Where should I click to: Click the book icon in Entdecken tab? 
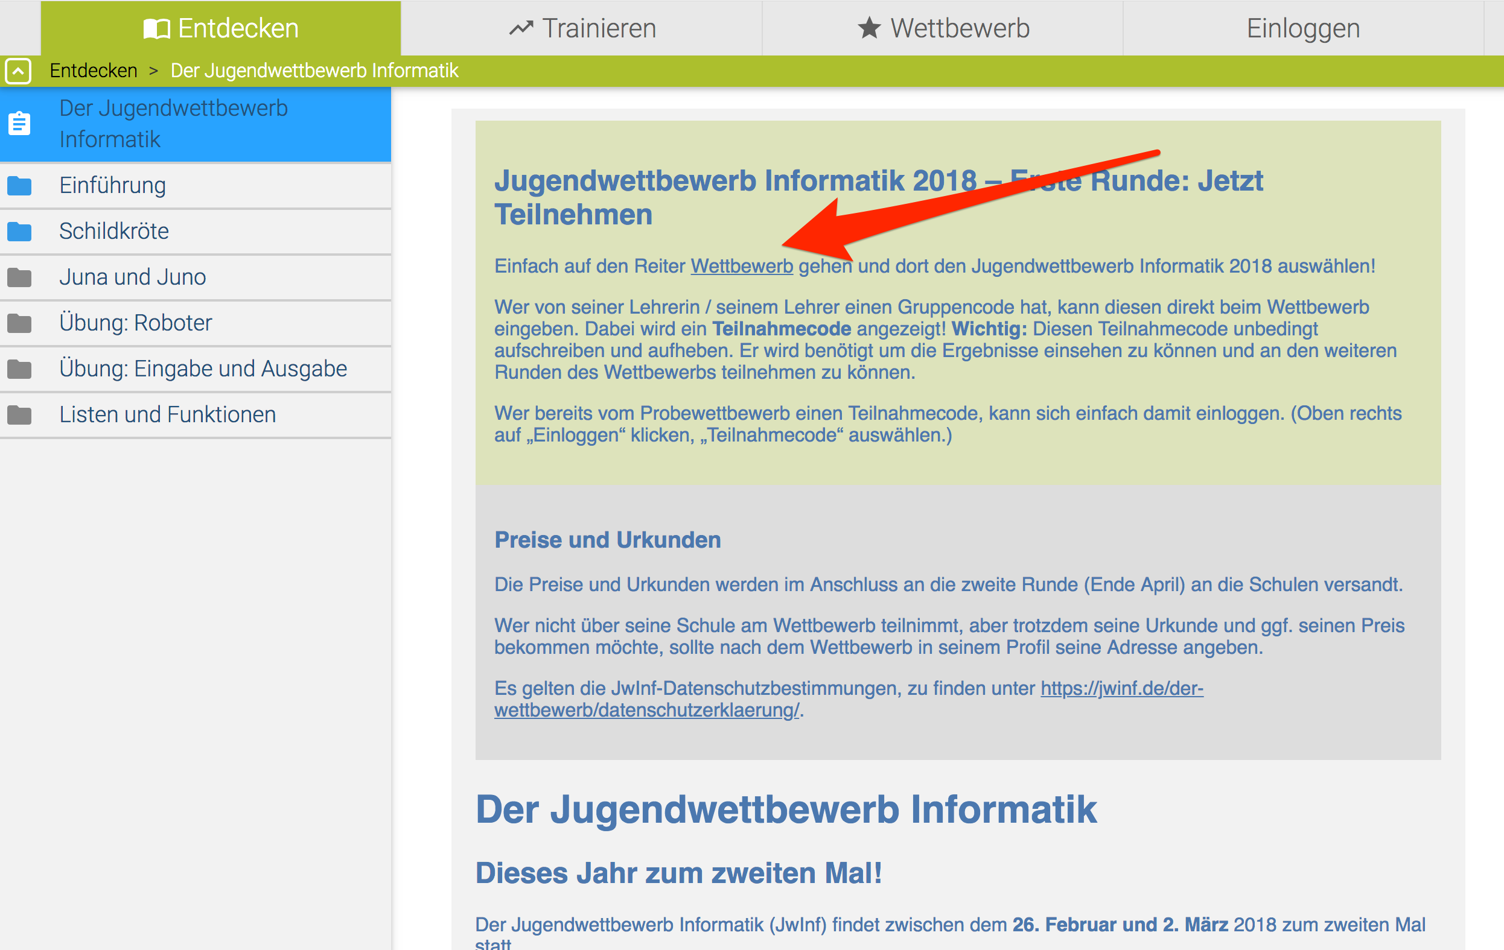click(x=156, y=29)
